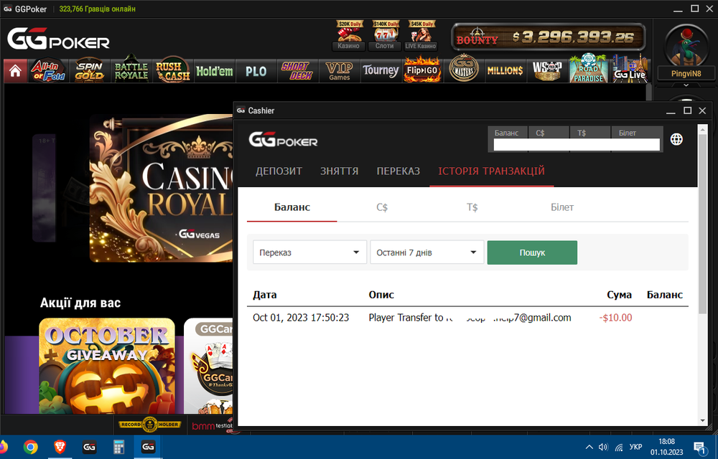Click the -$10.00 amount value
Viewport: 718px width, 459px height.
click(x=615, y=318)
